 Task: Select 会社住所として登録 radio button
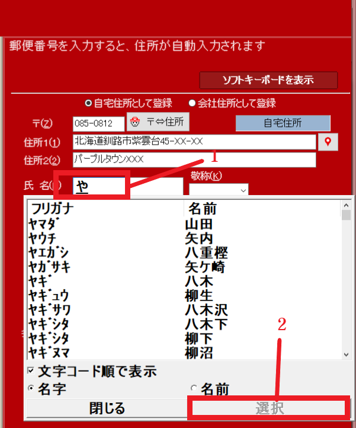coord(232,103)
